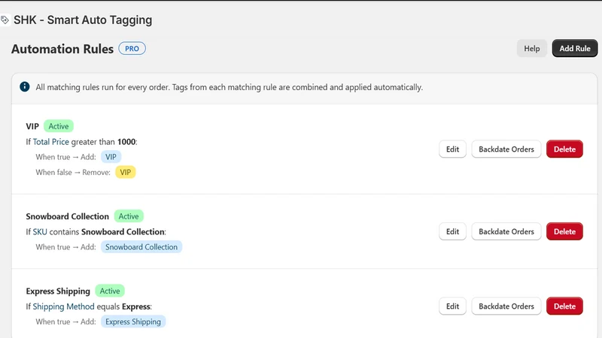Backdate orders for Snowboard Collection rule
Image resolution: width=602 pixels, height=338 pixels.
point(506,231)
